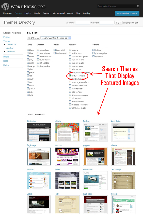Open the Showcase menu item
This screenshot has height=216, width=143.
(x=7, y=13)
